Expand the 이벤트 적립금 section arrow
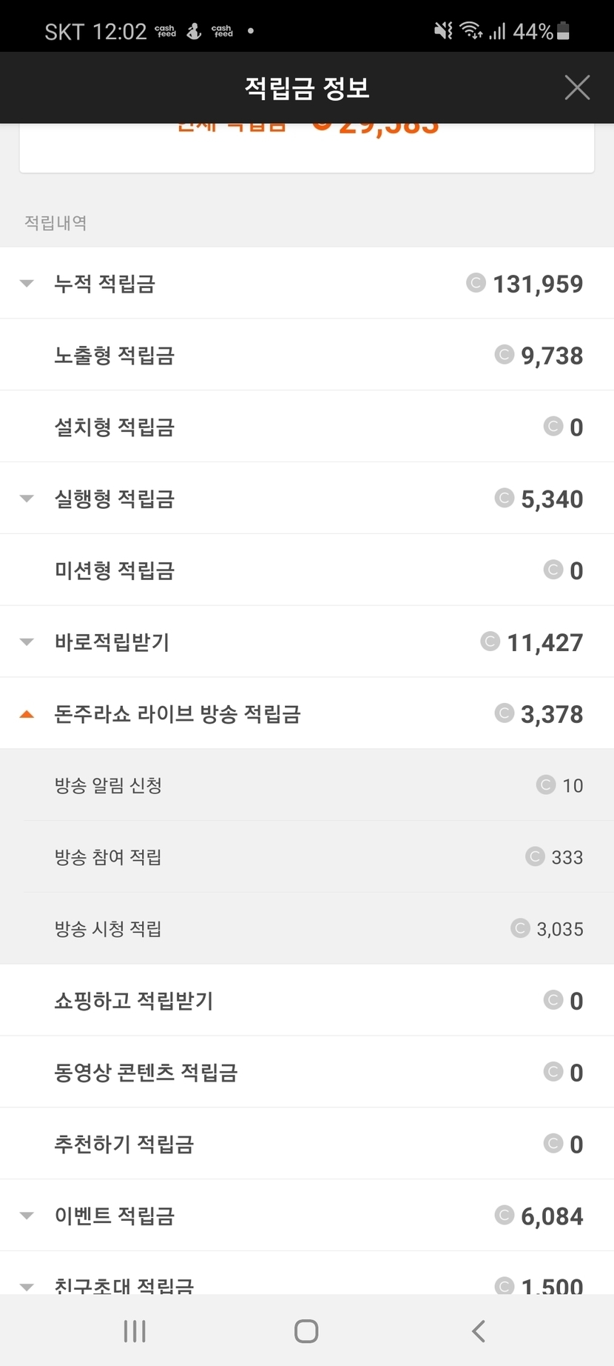Viewport: 614px width, 1366px height. pyautogui.click(x=27, y=1216)
